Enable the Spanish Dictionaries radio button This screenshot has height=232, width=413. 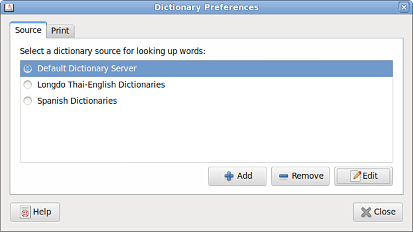pos(27,101)
